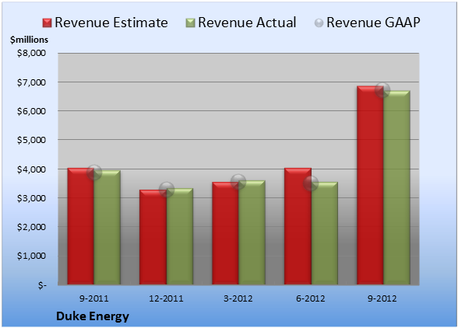
Task: Click the 'Duke Energy' chart title
Action: pos(93,316)
